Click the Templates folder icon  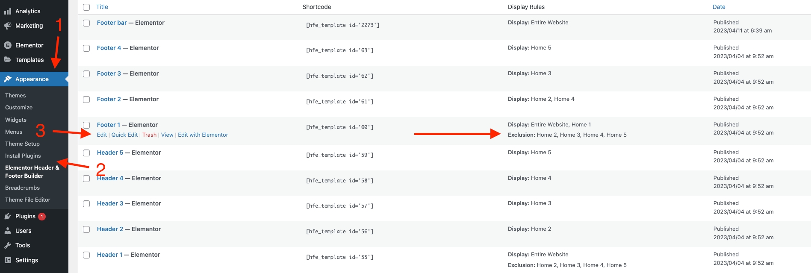pyautogui.click(x=8, y=60)
